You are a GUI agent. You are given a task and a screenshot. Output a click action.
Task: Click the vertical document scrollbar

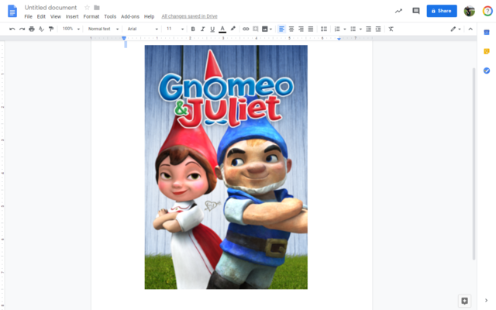tap(474, 164)
